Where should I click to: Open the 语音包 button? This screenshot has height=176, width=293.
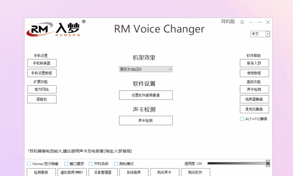point(42,99)
